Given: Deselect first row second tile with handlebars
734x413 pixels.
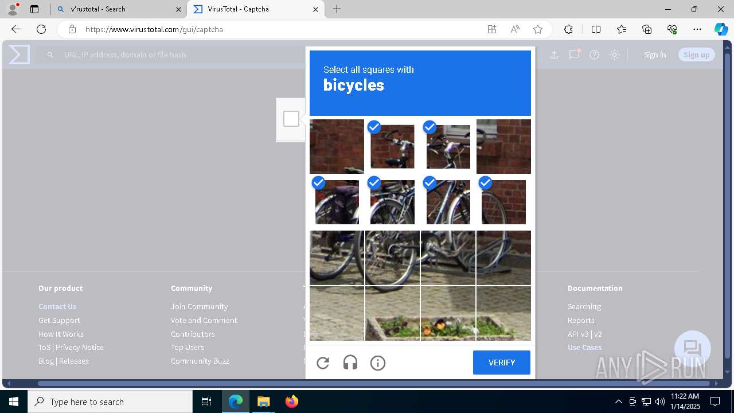Looking at the screenshot, I should coord(392,146).
